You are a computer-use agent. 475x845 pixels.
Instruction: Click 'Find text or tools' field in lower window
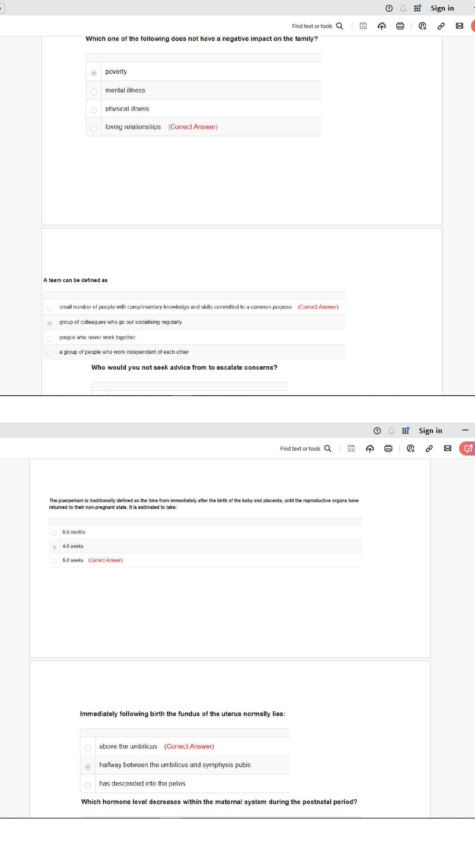(x=300, y=448)
